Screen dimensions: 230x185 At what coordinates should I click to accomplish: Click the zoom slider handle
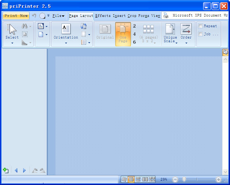tap(184, 179)
